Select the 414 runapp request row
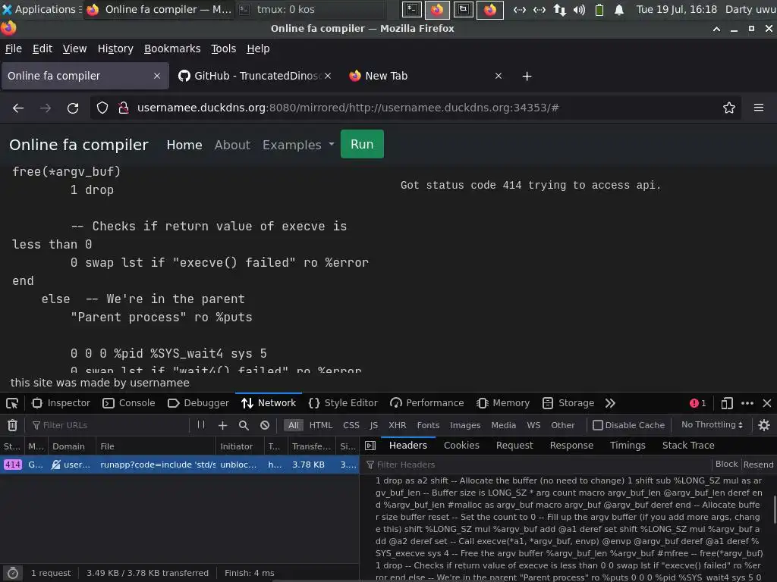777x582 pixels. pyautogui.click(x=179, y=465)
